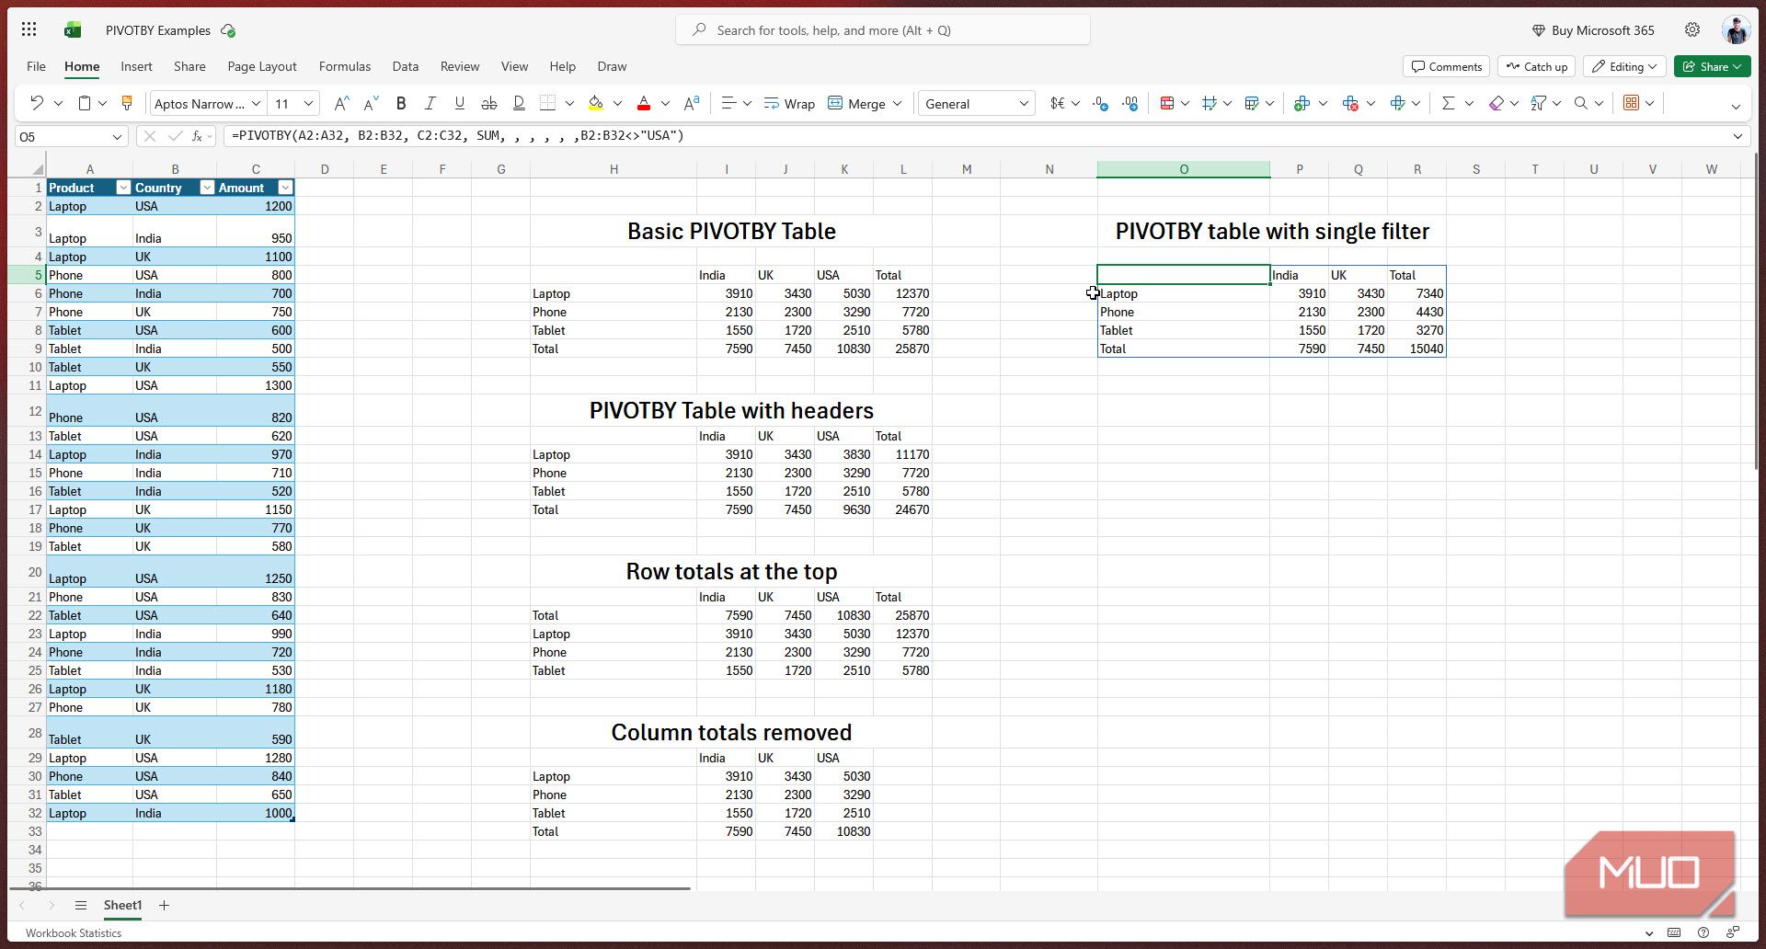Open the Country column filter dropdown
Viewport: 1766px width, 949px height.
[207, 188]
